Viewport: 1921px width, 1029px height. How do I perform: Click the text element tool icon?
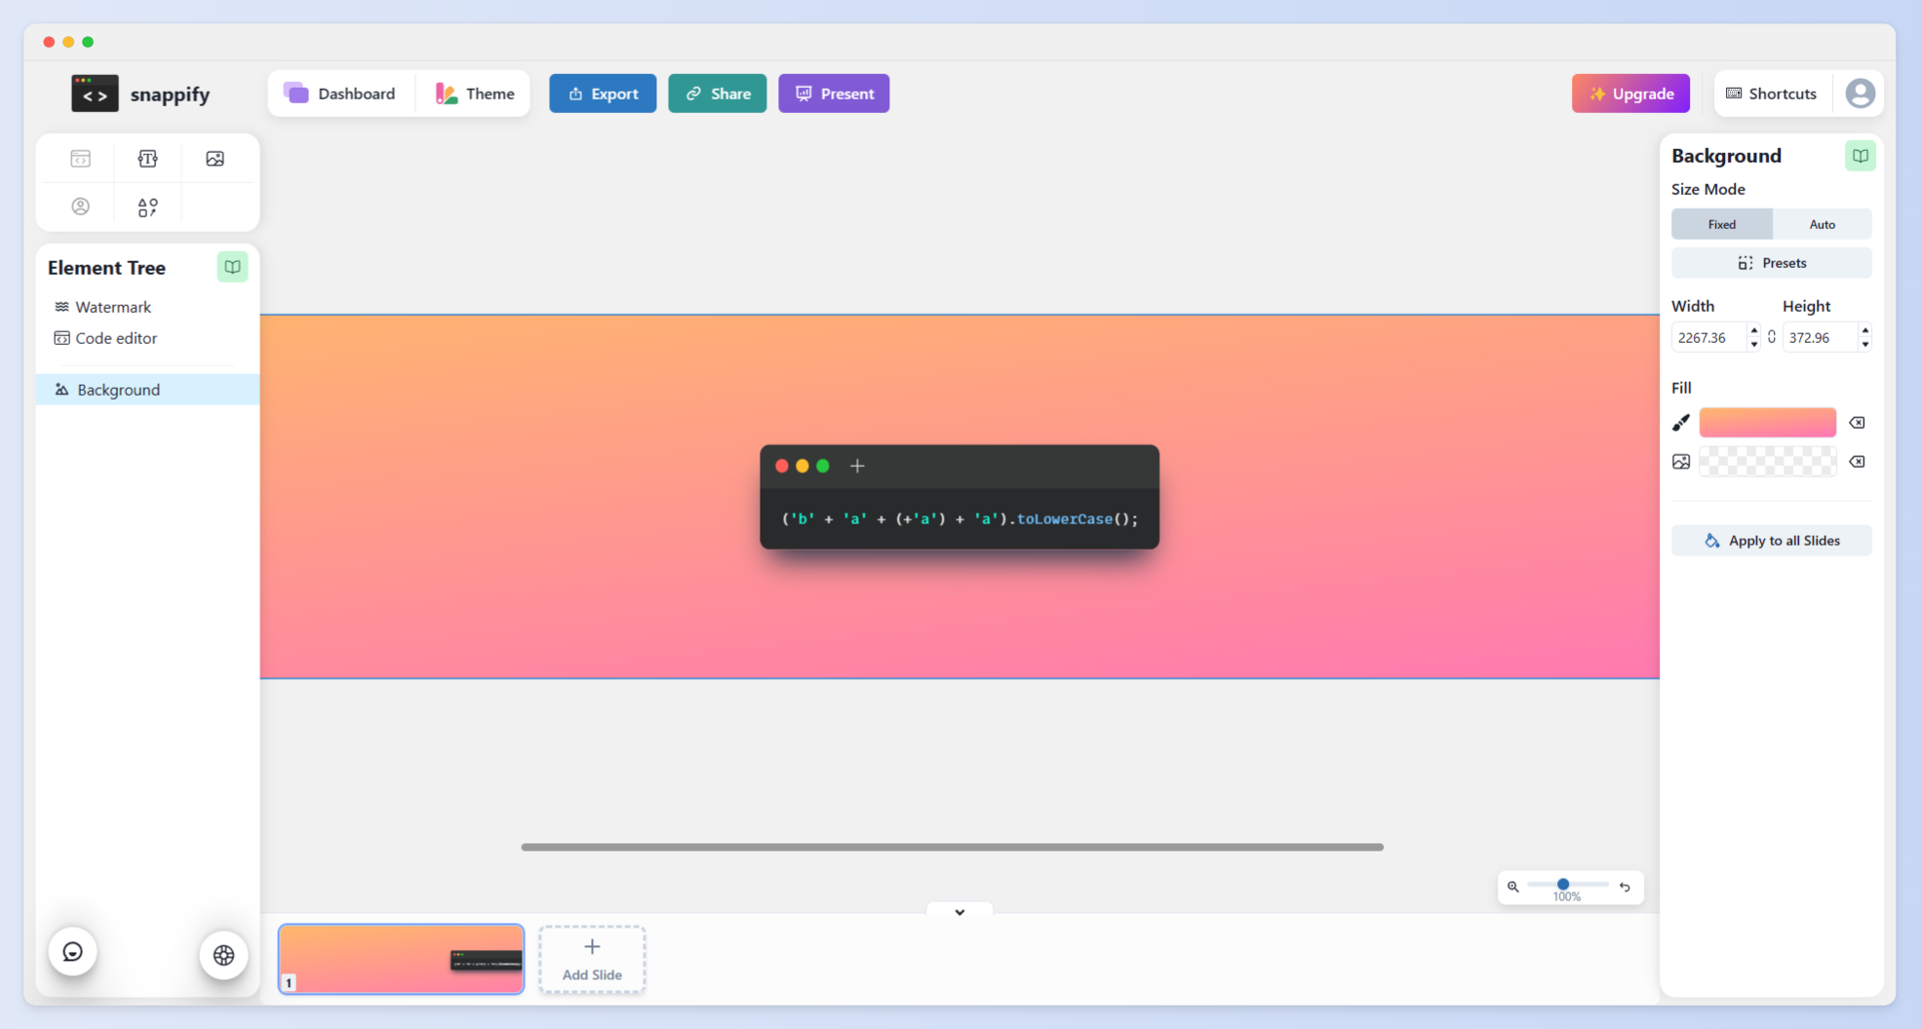(x=147, y=159)
